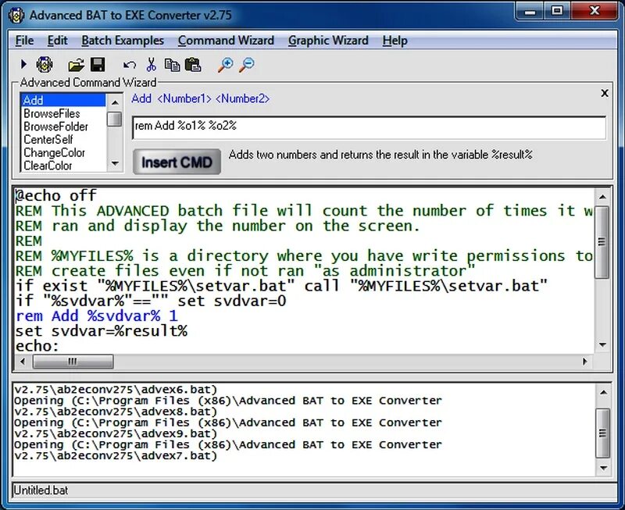Click code editor vertical scroll down arrow
The height and width of the screenshot is (510, 625).
coord(602,345)
